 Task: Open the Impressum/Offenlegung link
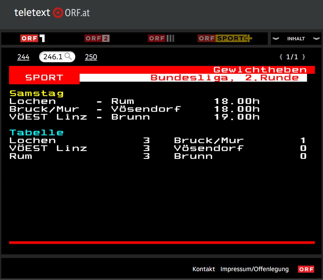tap(254, 269)
